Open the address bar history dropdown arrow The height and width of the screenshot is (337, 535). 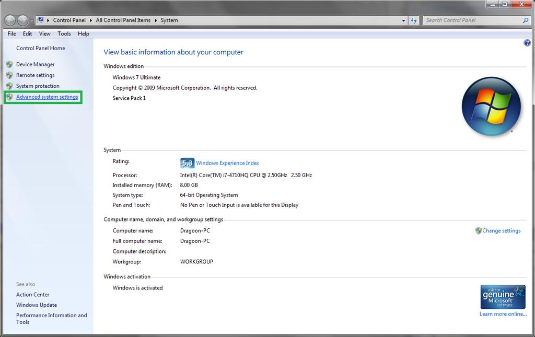(404, 20)
